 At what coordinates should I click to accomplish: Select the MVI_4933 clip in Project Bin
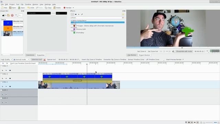coord(12,33)
